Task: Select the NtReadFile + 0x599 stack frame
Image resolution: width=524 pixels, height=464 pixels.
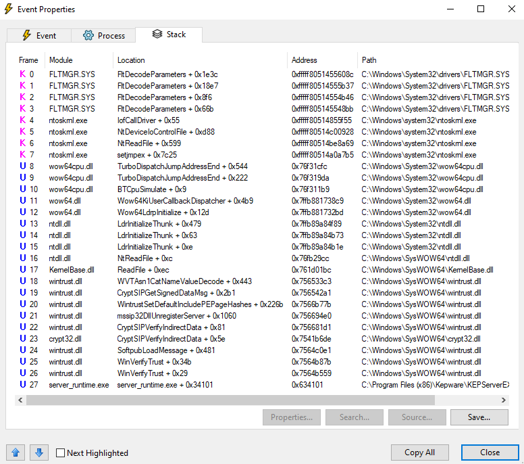Action: tap(149, 143)
